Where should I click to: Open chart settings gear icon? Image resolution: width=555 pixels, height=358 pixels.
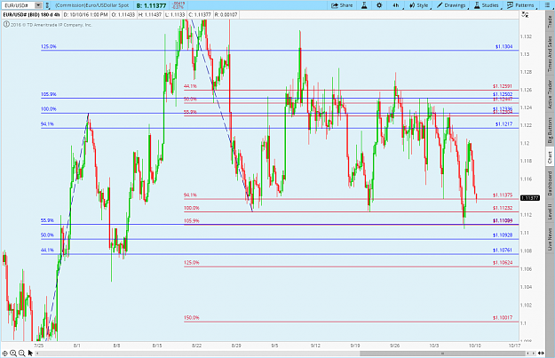[379, 5]
